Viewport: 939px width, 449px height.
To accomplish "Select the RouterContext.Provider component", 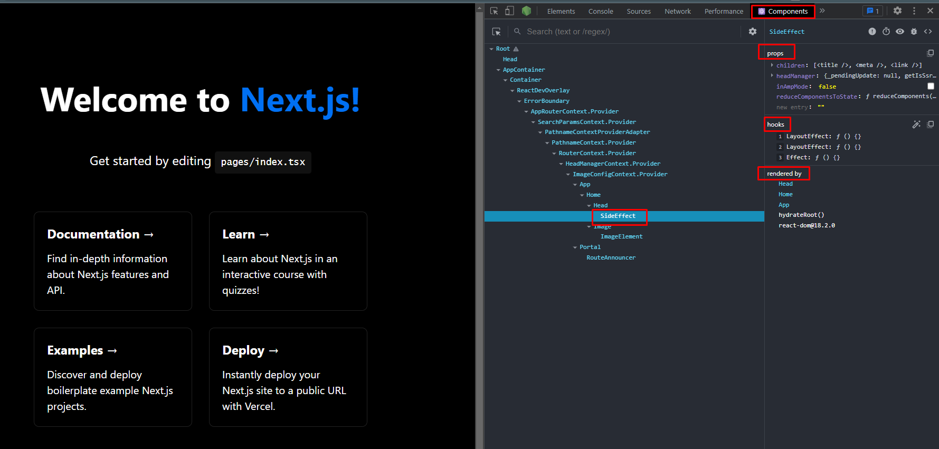I will (x=597, y=153).
